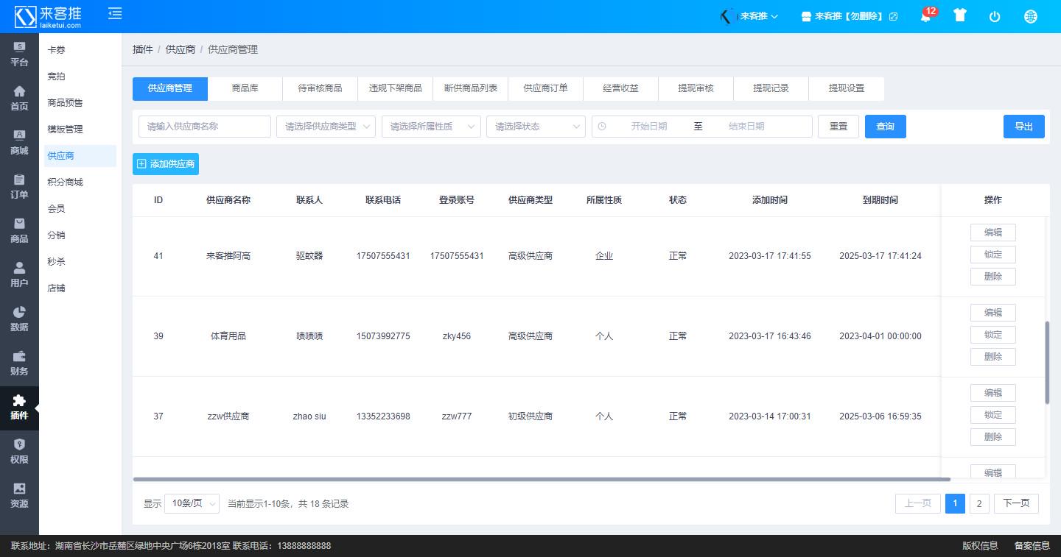Viewport: 1061px width, 557px height.
Task: Open 商城 in the left navigation
Action: [19, 143]
